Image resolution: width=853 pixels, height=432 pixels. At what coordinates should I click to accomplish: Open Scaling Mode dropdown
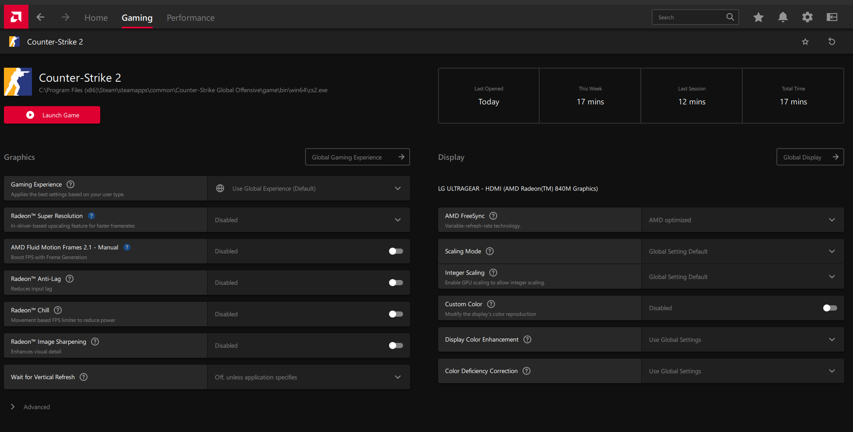pos(743,251)
